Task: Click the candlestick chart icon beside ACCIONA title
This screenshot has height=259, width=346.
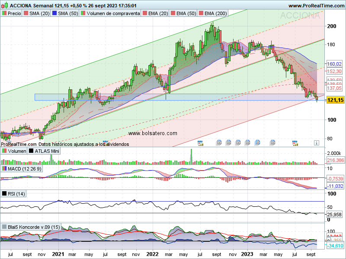Action: click(x=5, y=5)
